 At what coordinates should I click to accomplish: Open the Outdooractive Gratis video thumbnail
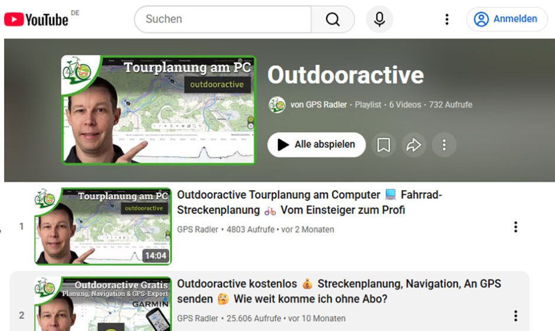pyautogui.click(x=103, y=304)
